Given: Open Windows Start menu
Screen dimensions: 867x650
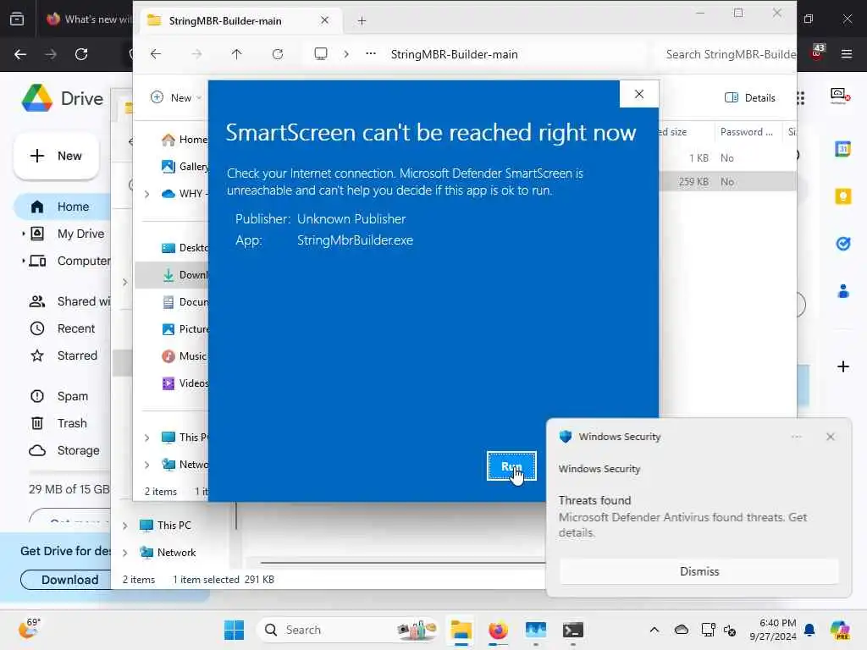Looking at the screenshot, I should 234,630.
